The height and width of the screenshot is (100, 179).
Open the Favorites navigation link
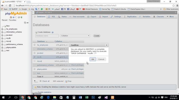pyautogui.click(x=13, y=20)
